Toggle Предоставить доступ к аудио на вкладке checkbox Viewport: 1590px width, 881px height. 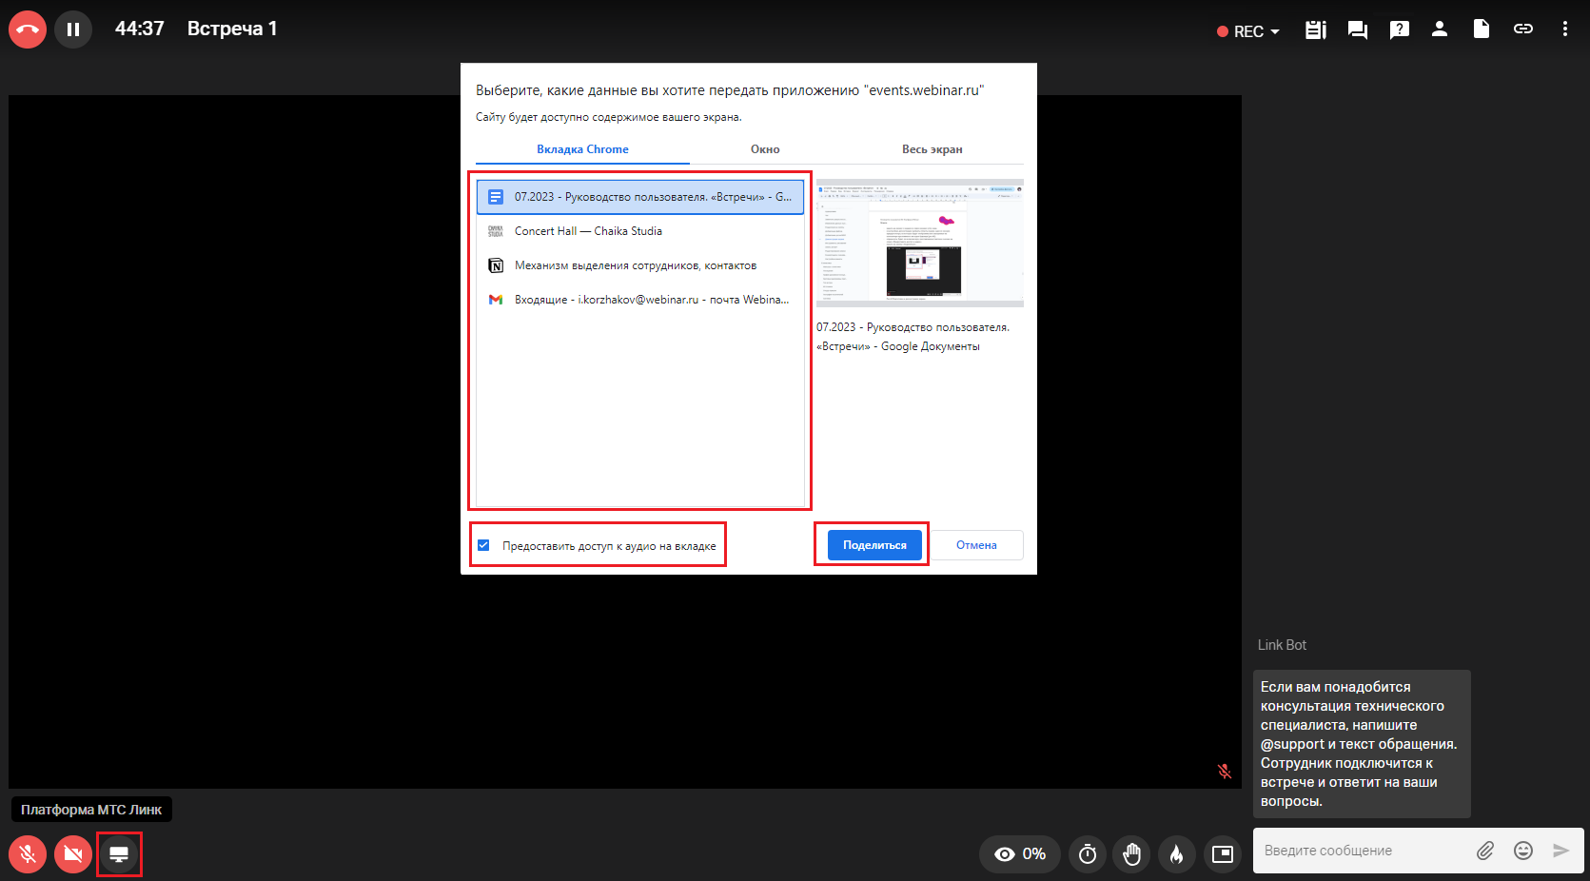click(x=483, y=545)
